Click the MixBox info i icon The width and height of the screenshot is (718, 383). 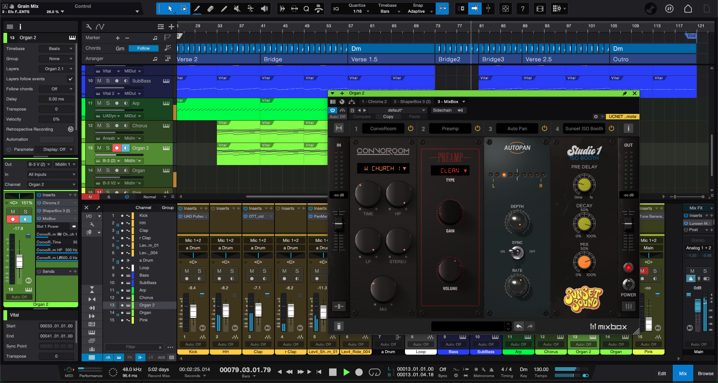628,128
